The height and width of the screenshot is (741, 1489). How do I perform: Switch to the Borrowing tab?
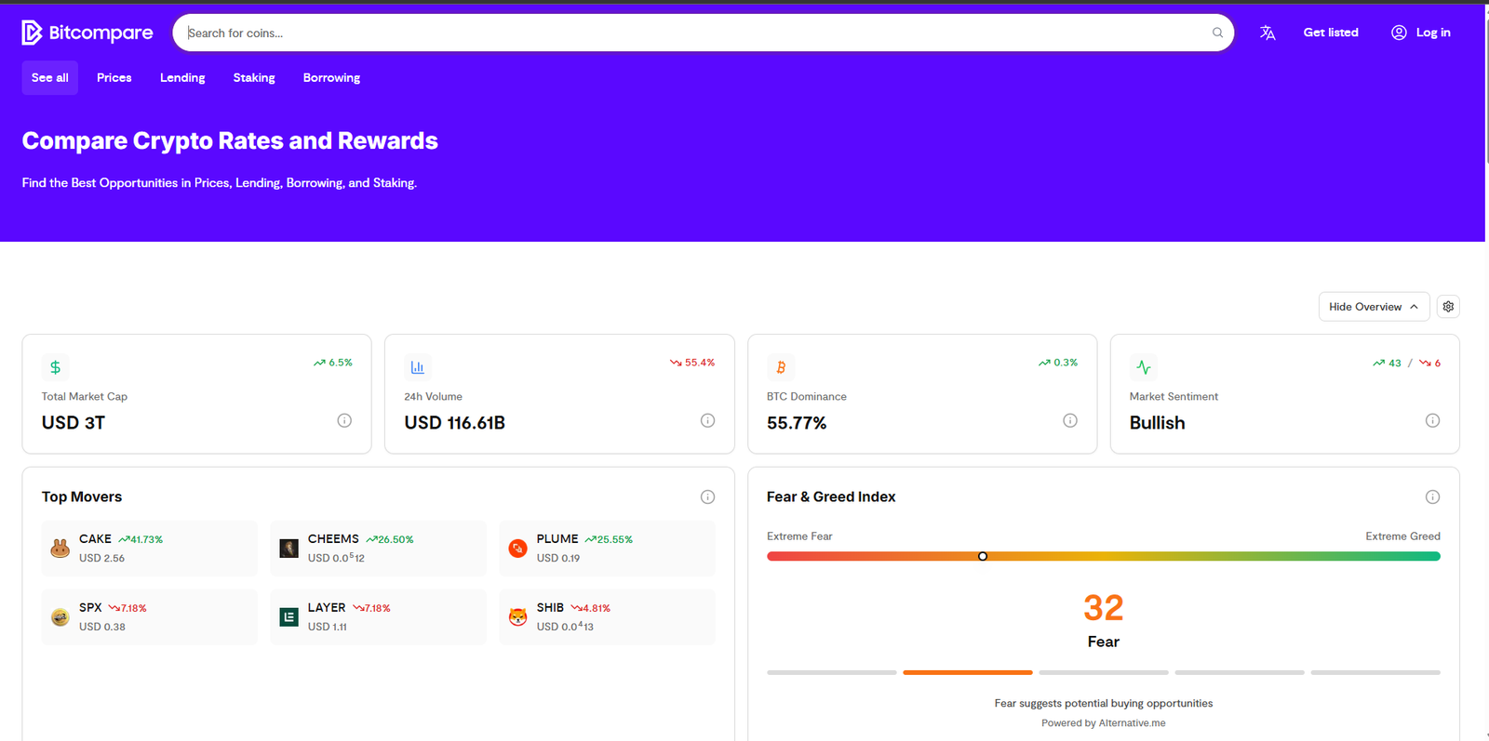[331, 78]
